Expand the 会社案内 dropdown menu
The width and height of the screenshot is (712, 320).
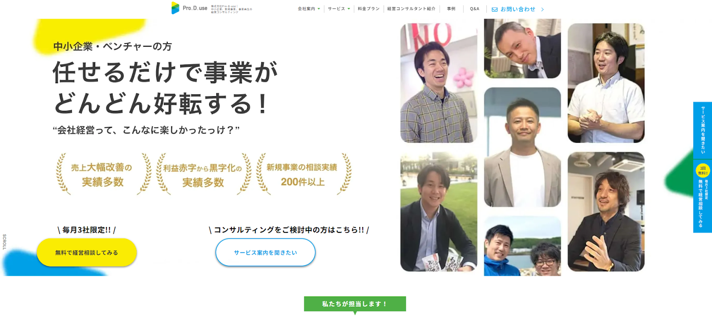pos(309,9)
